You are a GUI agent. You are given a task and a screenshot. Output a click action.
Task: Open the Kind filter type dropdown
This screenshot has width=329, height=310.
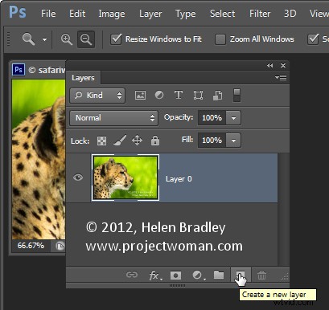click(97, 96)
